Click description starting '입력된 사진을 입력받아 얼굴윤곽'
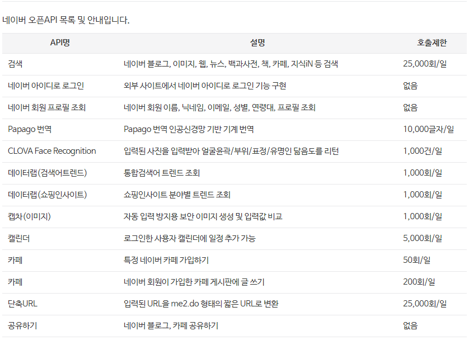 coord(231,152)
